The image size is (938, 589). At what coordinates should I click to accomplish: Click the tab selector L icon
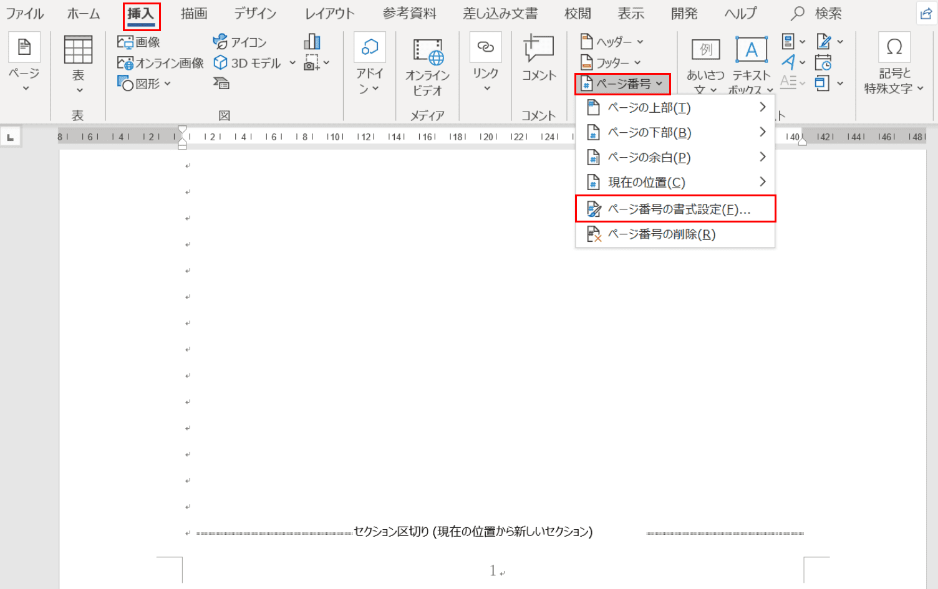11,136
